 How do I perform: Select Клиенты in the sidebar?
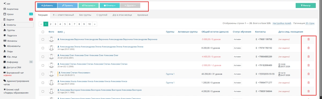(17, 25)
